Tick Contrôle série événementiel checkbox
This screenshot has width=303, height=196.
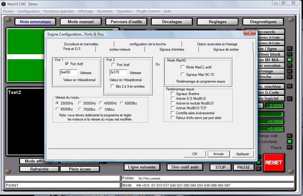173,113
